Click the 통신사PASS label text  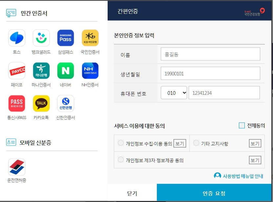pos(17,118)
